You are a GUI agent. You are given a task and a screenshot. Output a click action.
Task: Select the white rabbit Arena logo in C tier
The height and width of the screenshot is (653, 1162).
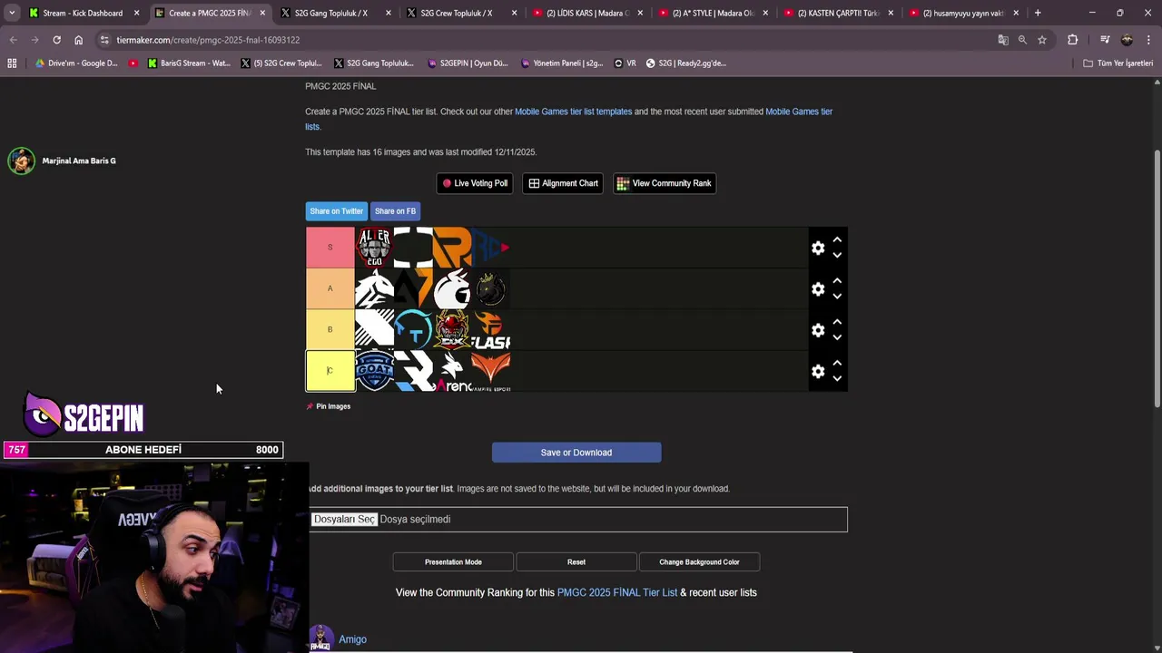451,371
